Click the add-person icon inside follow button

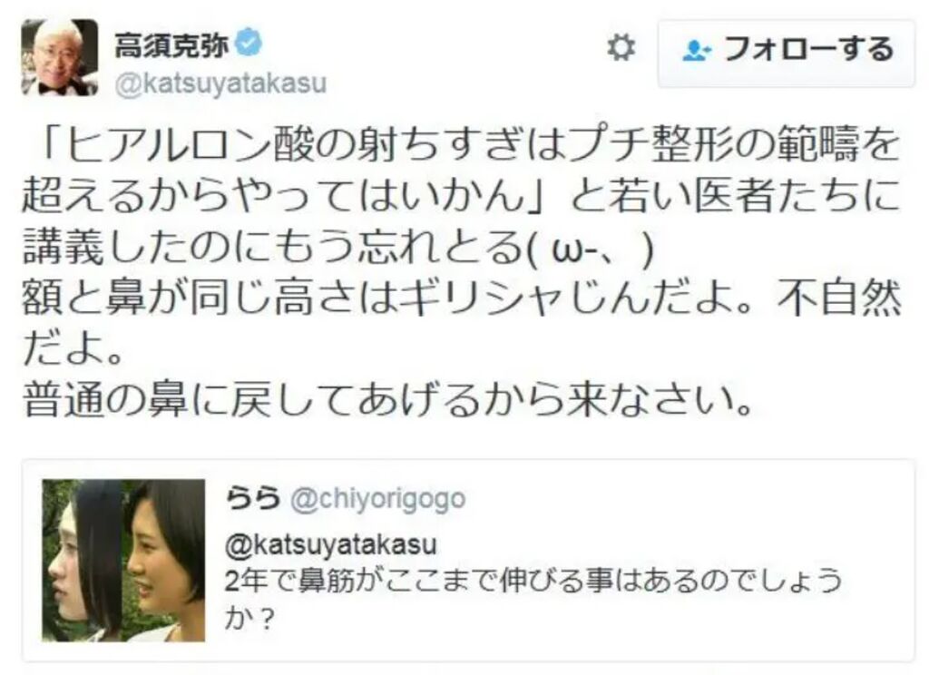[x=697, y=51]
